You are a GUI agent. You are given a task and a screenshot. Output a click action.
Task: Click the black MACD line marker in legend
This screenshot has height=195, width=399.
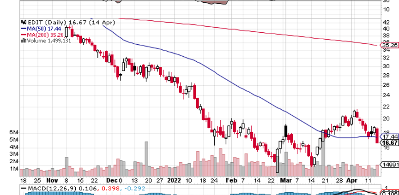[x=24, y=189]
